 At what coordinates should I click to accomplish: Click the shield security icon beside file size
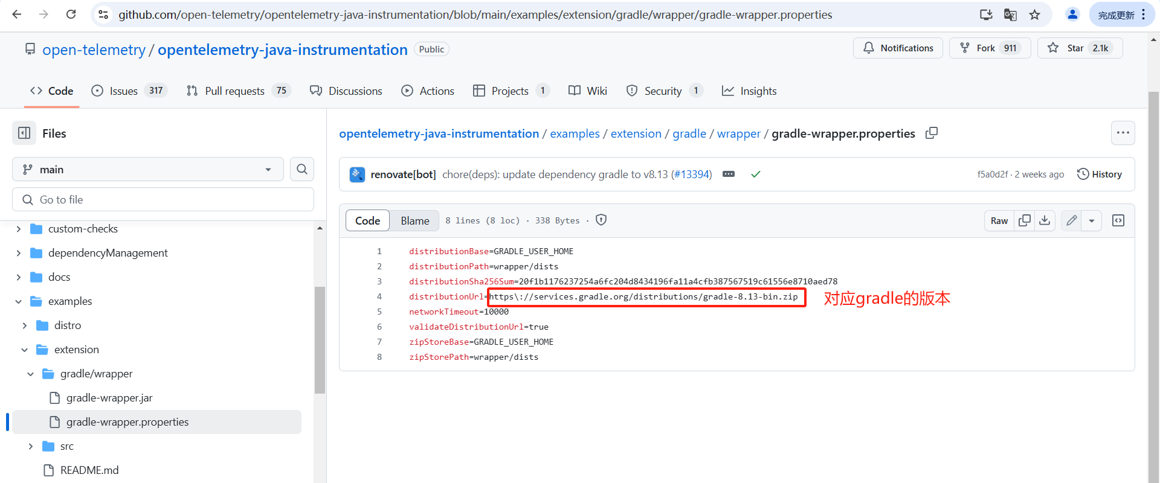coord(601,220)
